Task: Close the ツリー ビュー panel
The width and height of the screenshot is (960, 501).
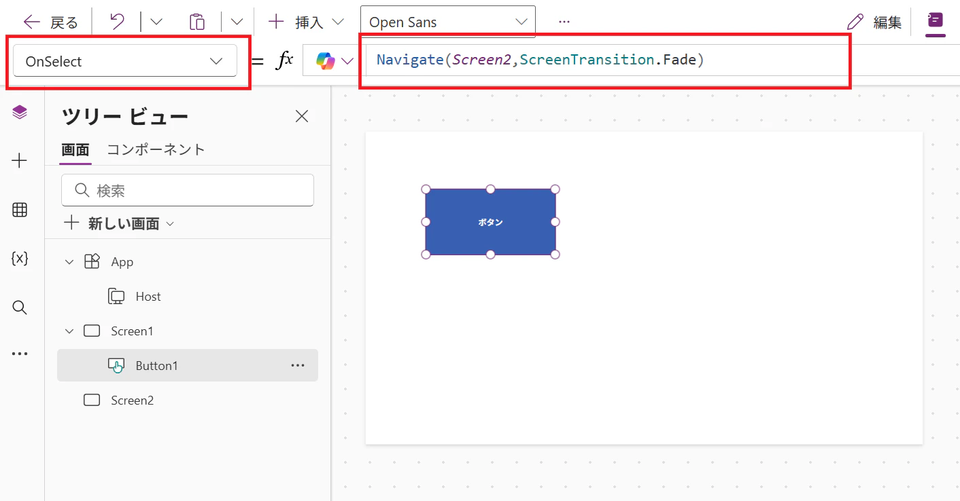Action: [302, 116]
